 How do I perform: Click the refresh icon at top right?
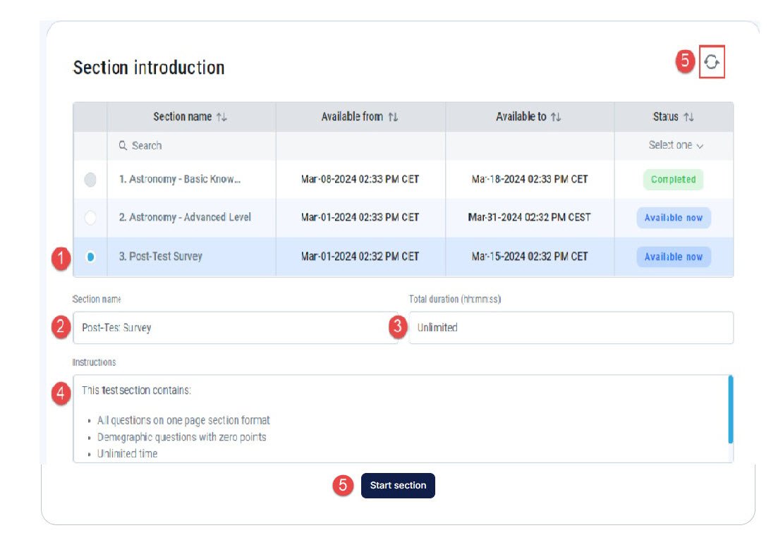(712, 63)
